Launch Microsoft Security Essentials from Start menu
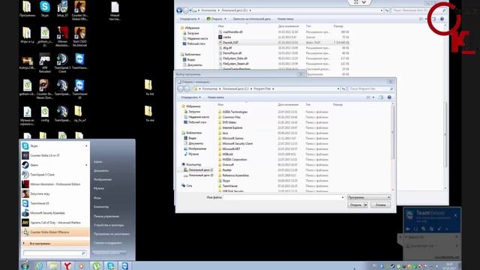Screen dimensions: 480x270 [55, 213]
